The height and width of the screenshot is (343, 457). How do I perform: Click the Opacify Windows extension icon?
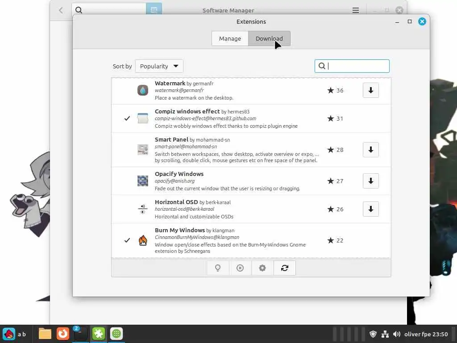pyautogui.click(x=142, y=181)
